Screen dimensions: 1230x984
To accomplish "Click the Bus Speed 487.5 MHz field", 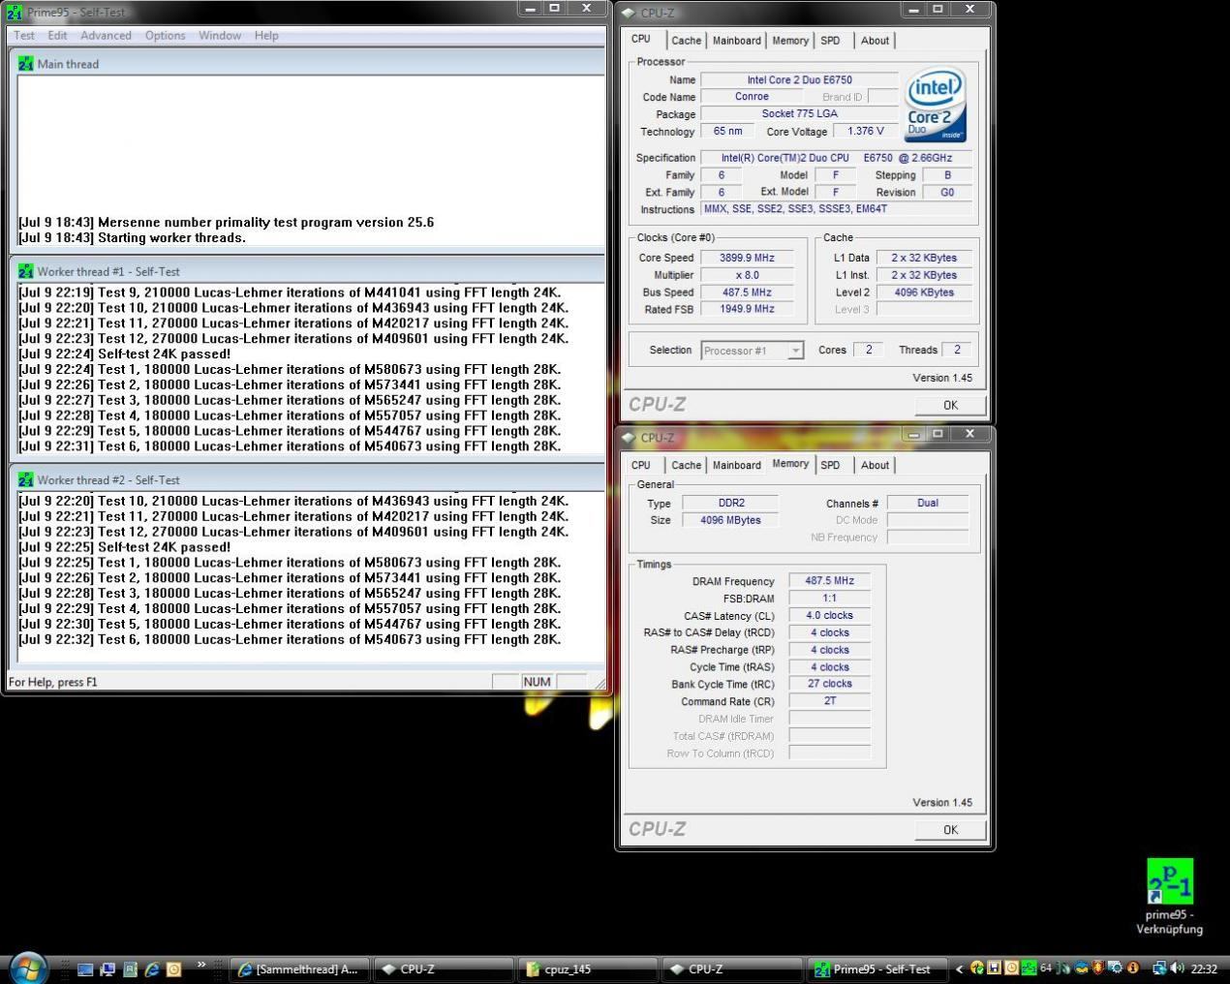I will tap(747, 292).
